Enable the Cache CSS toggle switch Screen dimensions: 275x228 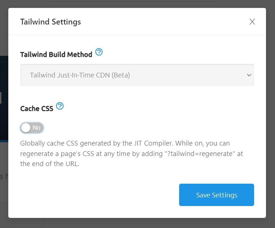click(32, 128)
